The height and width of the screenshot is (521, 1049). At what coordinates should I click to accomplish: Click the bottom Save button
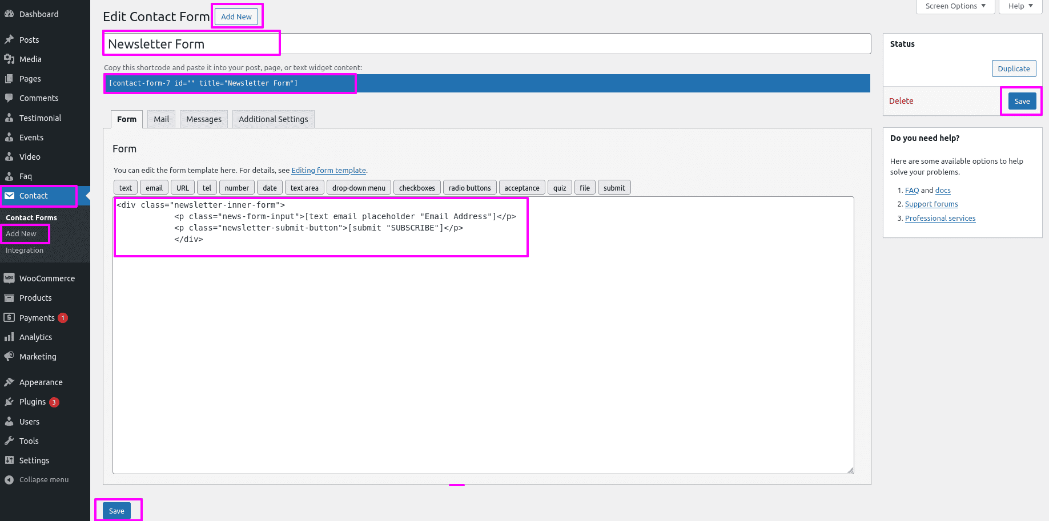pyautogui.click(x=116, y=511)
